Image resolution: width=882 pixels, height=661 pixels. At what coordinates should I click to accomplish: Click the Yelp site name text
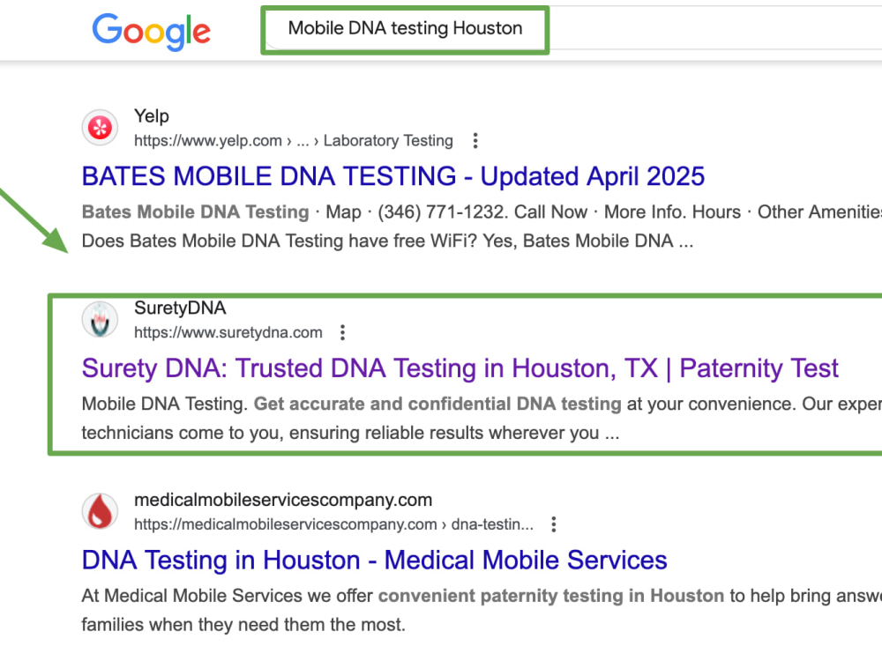click(x=152, y=116)
